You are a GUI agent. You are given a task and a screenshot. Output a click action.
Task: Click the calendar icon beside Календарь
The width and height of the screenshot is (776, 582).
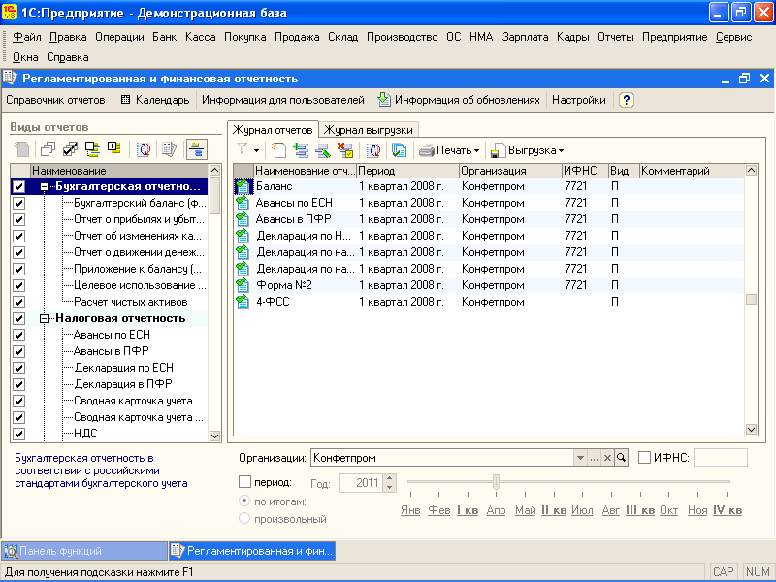126,100
